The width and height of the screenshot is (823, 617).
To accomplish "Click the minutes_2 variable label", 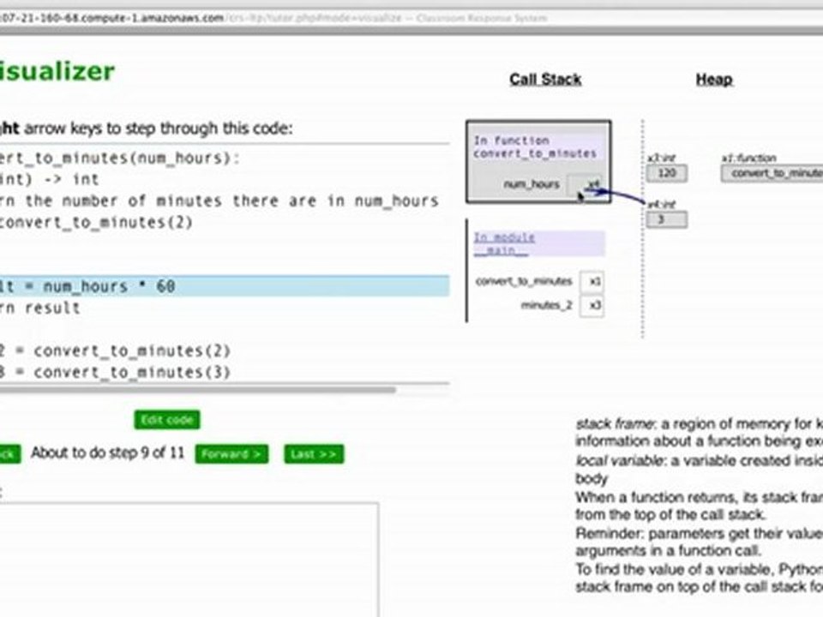I will click(x=546, y=305).
